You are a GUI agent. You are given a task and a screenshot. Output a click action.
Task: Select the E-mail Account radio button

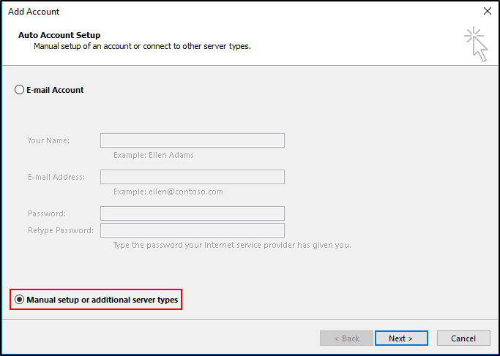(x=20, y=90)
